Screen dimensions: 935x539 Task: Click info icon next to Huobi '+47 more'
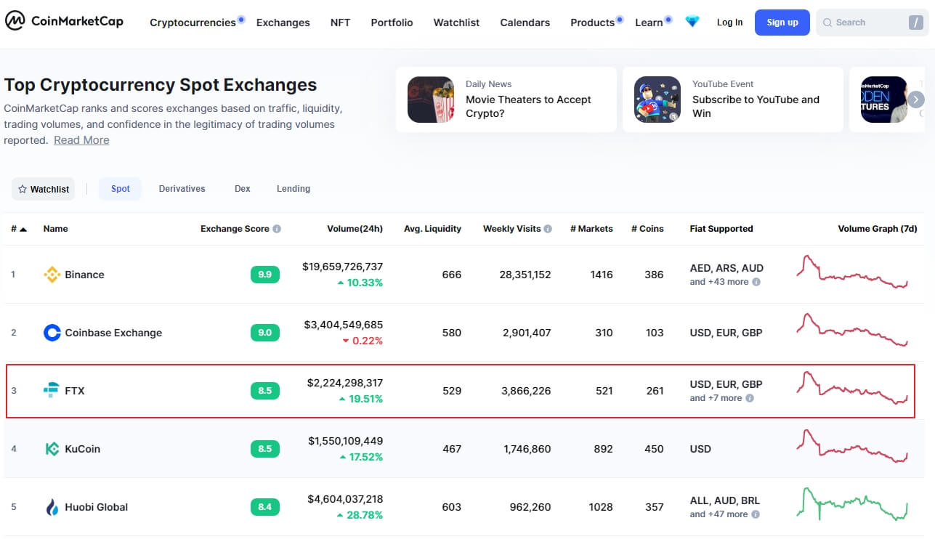click(x=756, y=514)
